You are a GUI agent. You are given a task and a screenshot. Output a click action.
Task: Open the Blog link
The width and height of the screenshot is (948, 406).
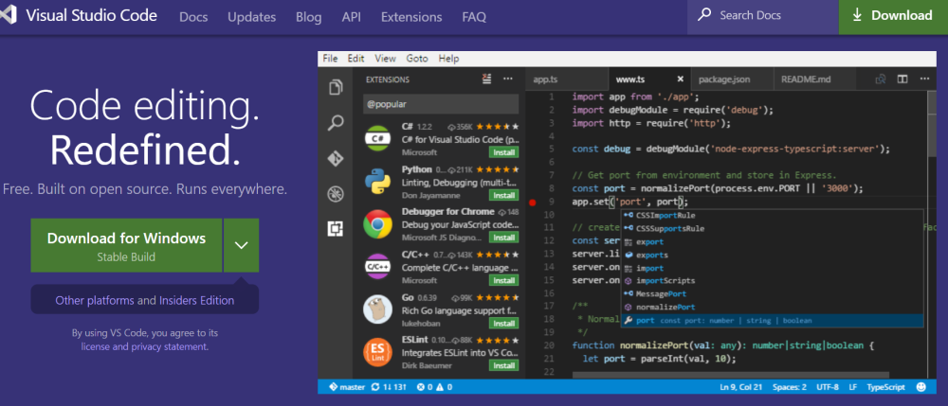308,17
